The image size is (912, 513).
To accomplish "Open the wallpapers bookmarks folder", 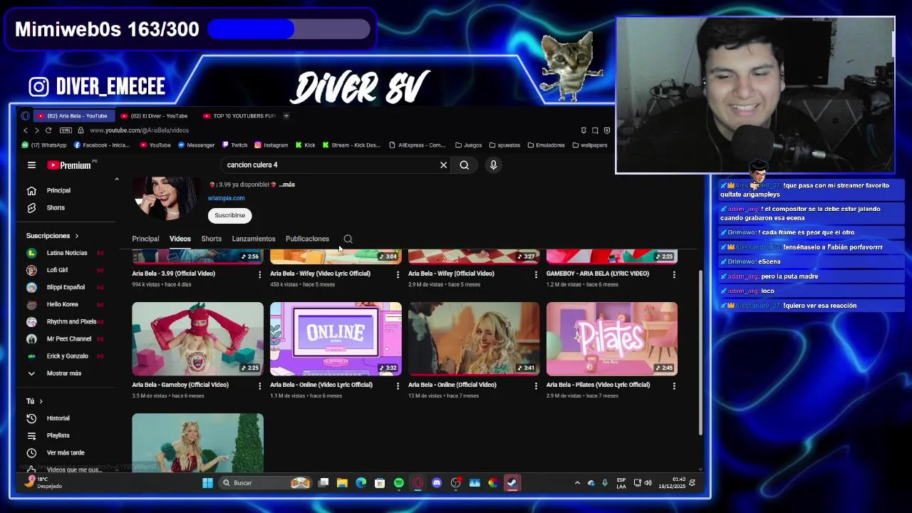I will click(590, 145).
